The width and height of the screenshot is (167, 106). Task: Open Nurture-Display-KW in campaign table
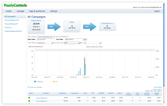[42, 98]
